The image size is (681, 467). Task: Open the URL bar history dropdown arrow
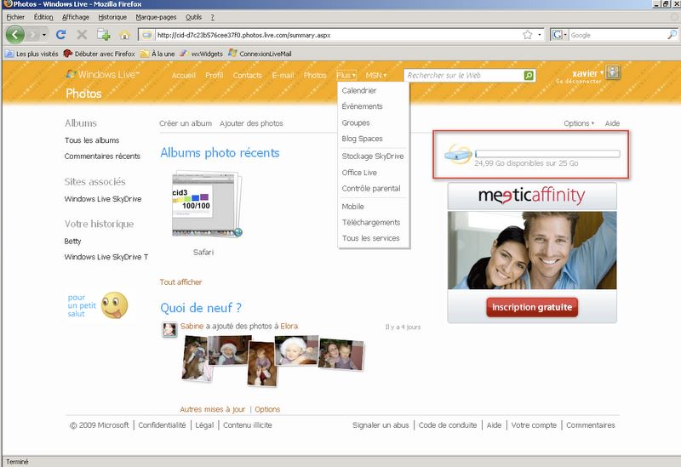pos(540,35)
